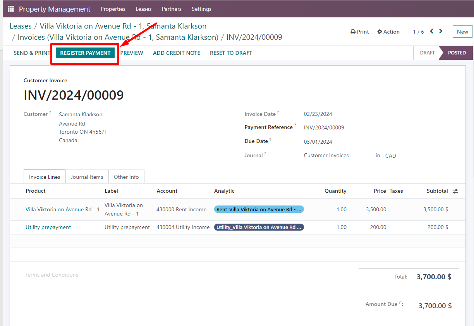Open customer Samanta Klarkson link
474x326 pixels.
[81, 114]
